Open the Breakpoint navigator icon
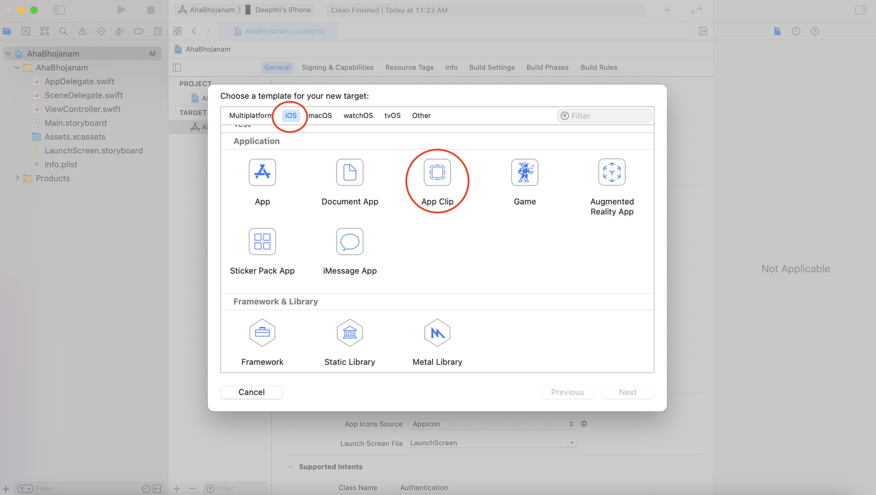 coord(139,31)
